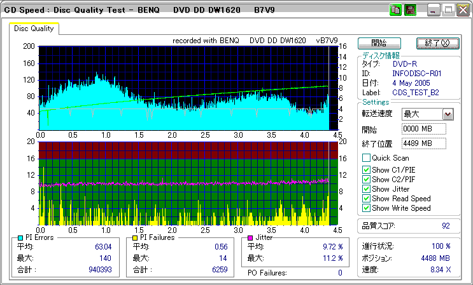This screenshot has width=473, height=285.
Task: Uncheck Show C2/PIF option
Action: click(366, 179)
